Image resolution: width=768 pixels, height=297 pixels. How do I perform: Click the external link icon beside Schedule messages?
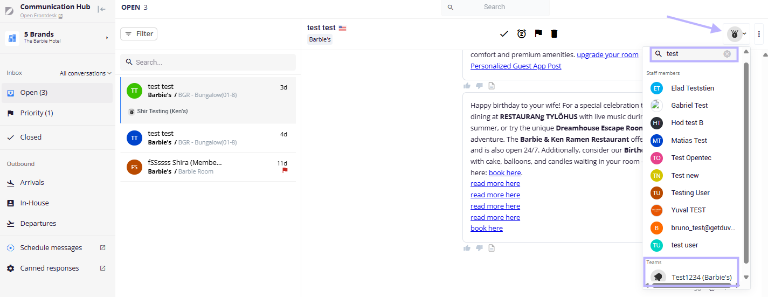(x=103, y=248)
